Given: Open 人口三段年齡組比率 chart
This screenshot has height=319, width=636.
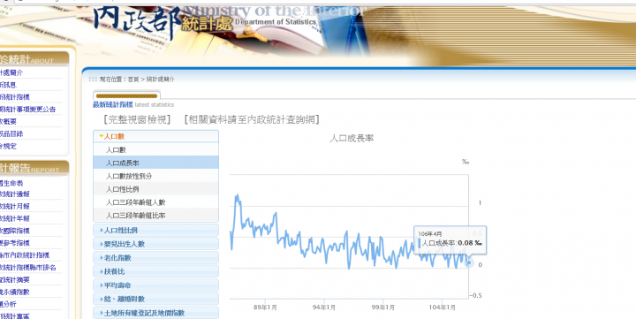Looking at the screenshot, I should coord(155,216).
